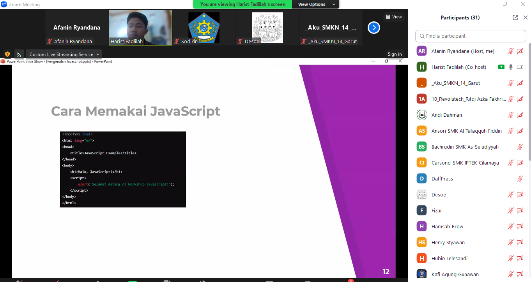This screenshot has height=282, width=531.
Task: Click the muted mic icon on Sodikin's thumbnail
Action: pyautogui.click(x=177, y=41)
